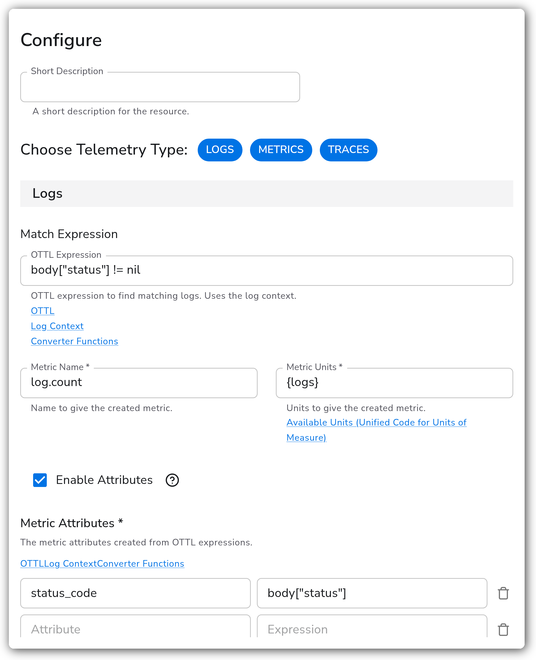Click into the Short Description field
The image size is (536, 660).
pos(160,87)
